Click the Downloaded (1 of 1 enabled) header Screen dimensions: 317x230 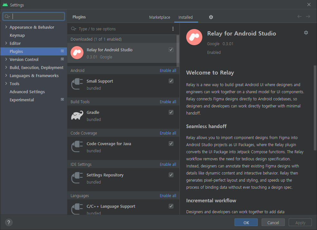click(x=96, y=39)
